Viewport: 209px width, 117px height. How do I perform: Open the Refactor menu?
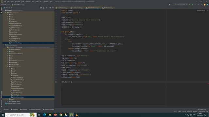28,2
